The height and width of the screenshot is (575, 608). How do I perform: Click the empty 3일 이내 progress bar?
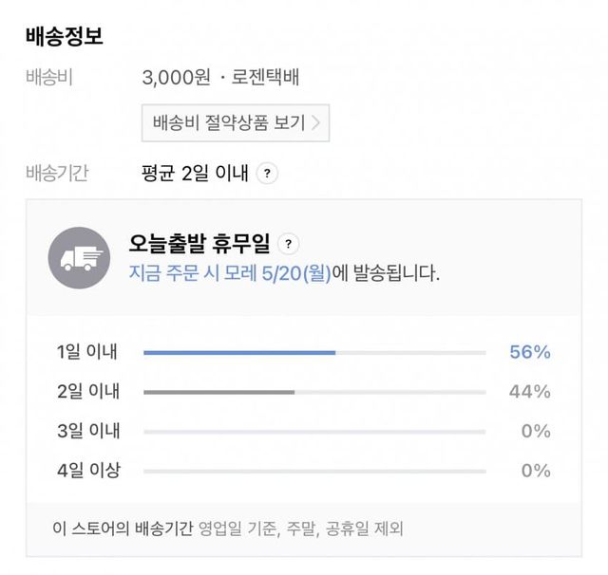[314, 432]
